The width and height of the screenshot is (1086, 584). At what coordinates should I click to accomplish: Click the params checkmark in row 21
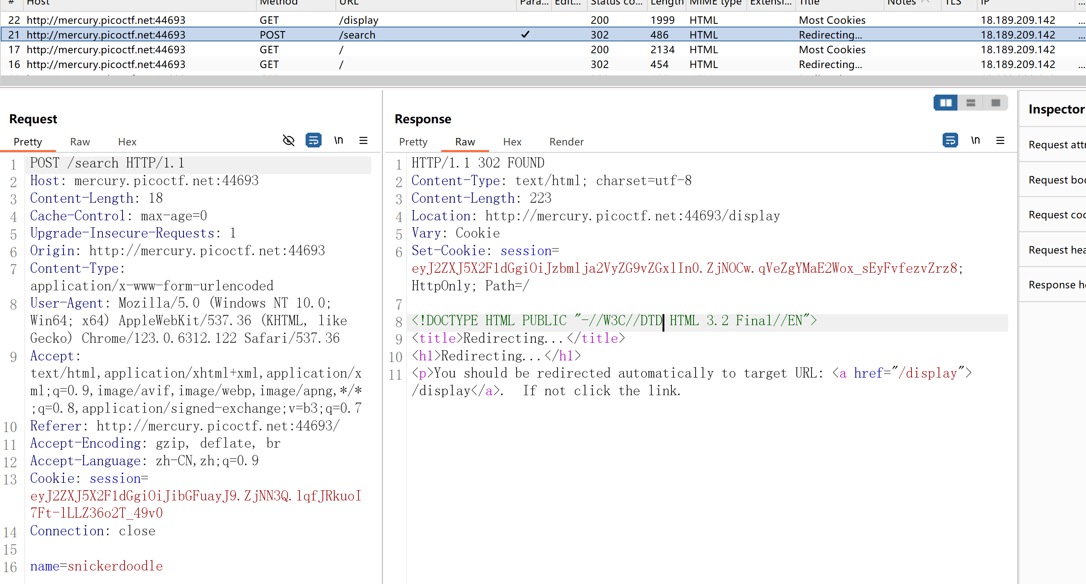click(525, 34)
